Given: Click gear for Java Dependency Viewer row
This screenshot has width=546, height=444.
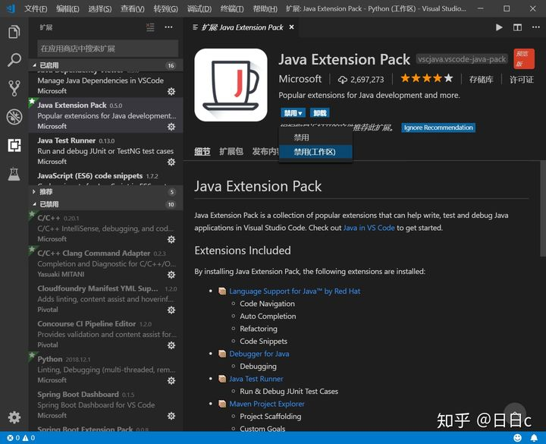Looking at the screenshot, I should [171, 91].
